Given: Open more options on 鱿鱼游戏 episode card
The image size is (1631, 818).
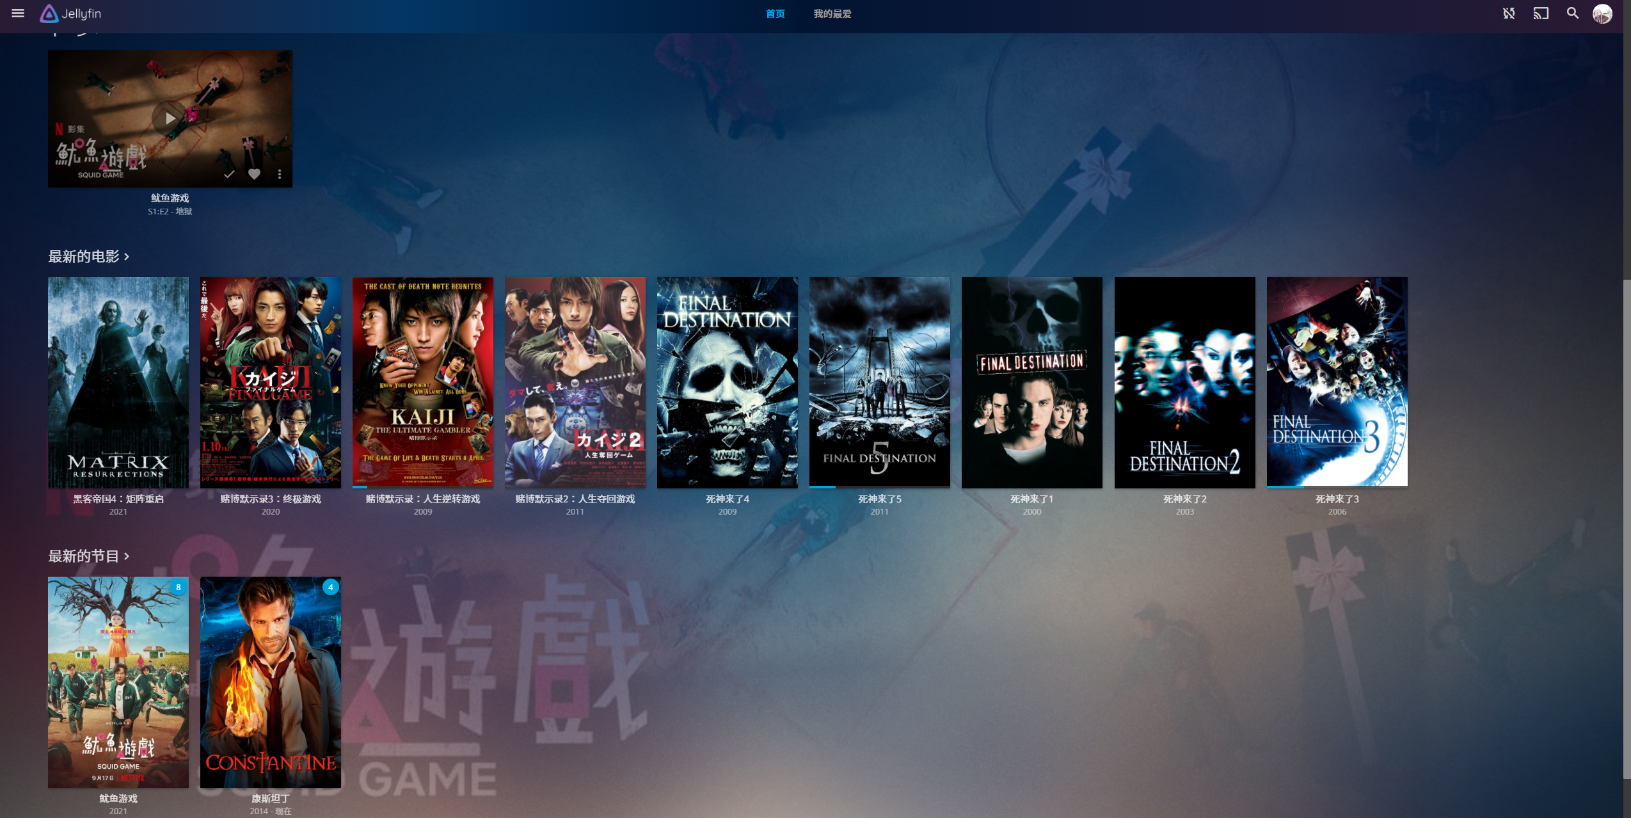Looking at the screenshot, I should (x=280, y=174).
